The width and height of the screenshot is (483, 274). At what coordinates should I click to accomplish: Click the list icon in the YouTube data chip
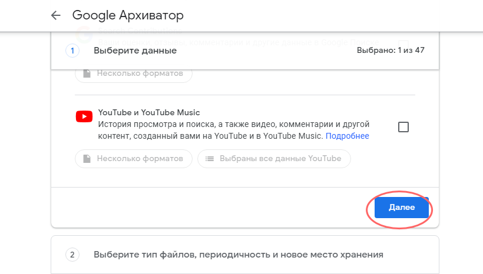(210, 159)
